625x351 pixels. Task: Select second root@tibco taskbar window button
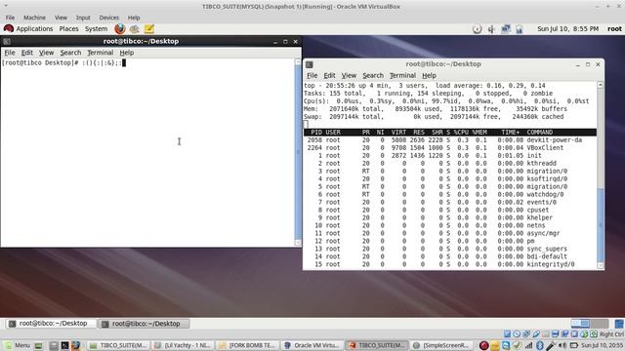[144, 324]
